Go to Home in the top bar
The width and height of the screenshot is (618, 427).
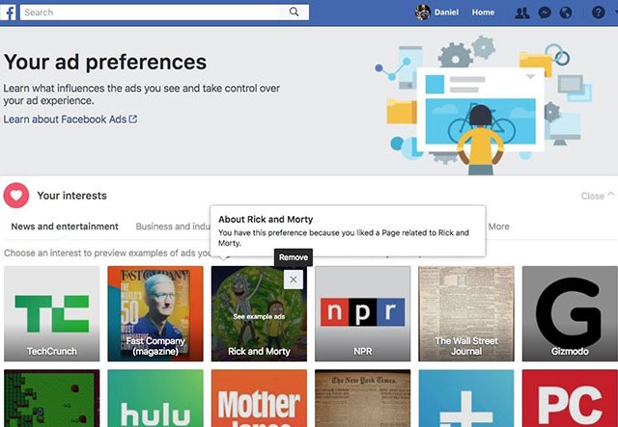coord(483,13)
